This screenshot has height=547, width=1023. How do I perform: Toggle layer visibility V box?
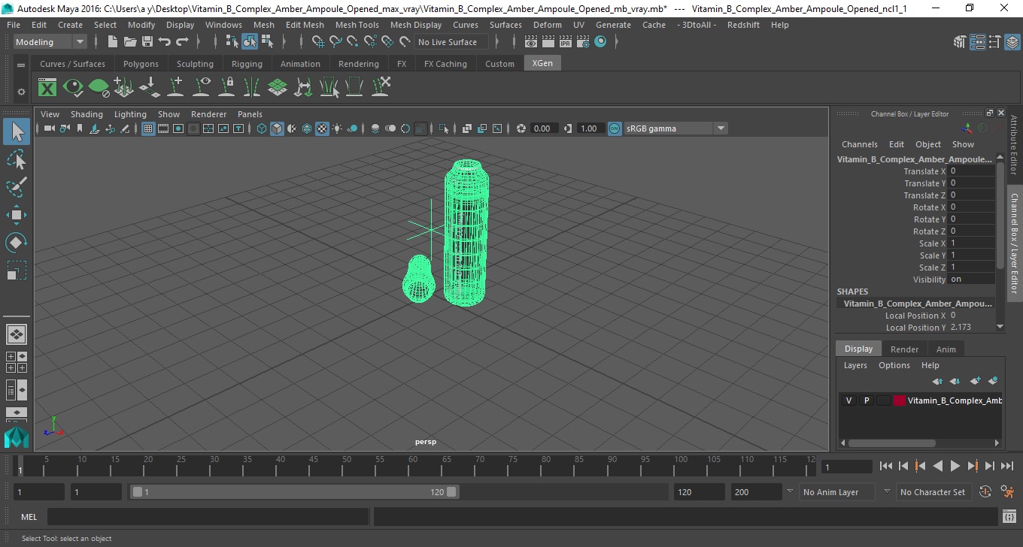[849, 400]
